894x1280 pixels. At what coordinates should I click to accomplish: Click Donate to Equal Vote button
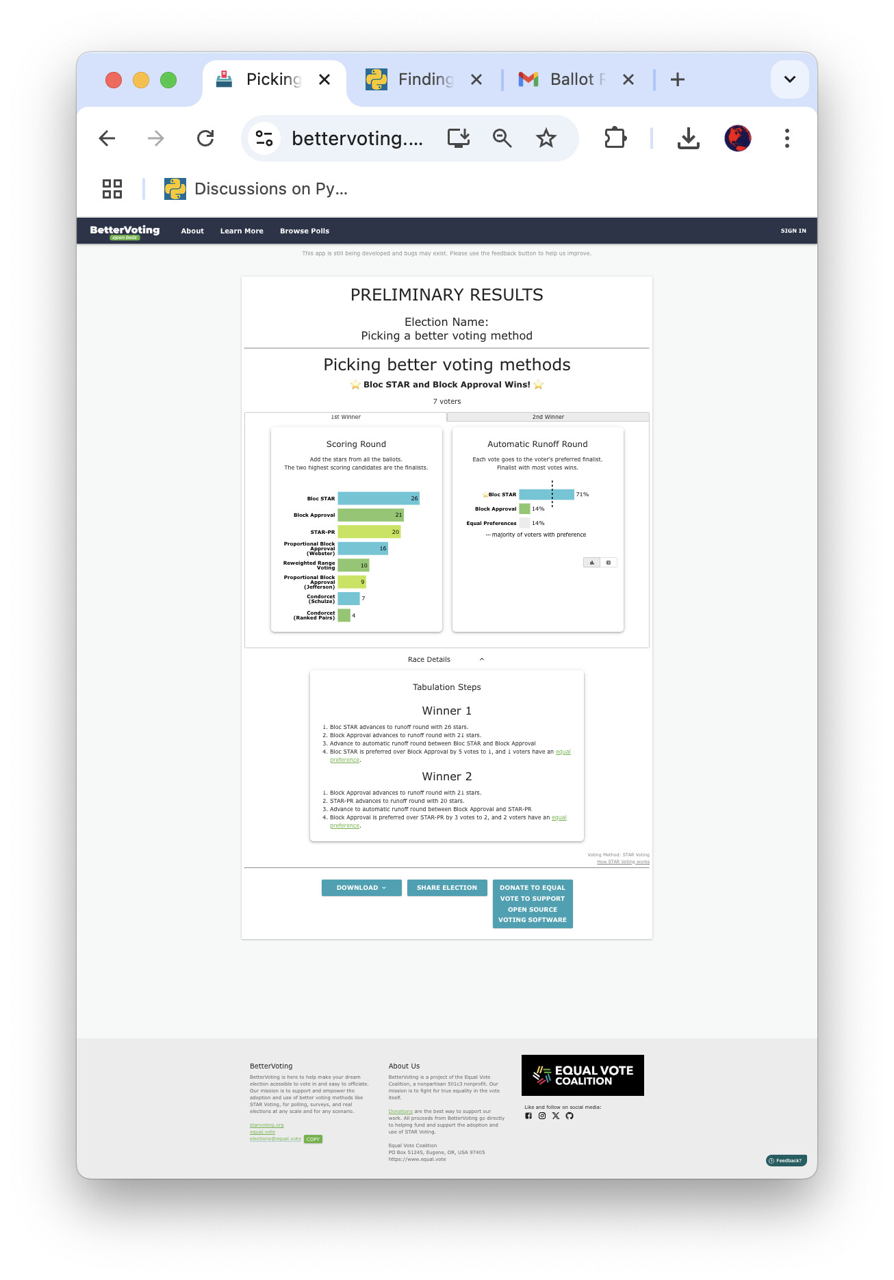coord(533,904)
